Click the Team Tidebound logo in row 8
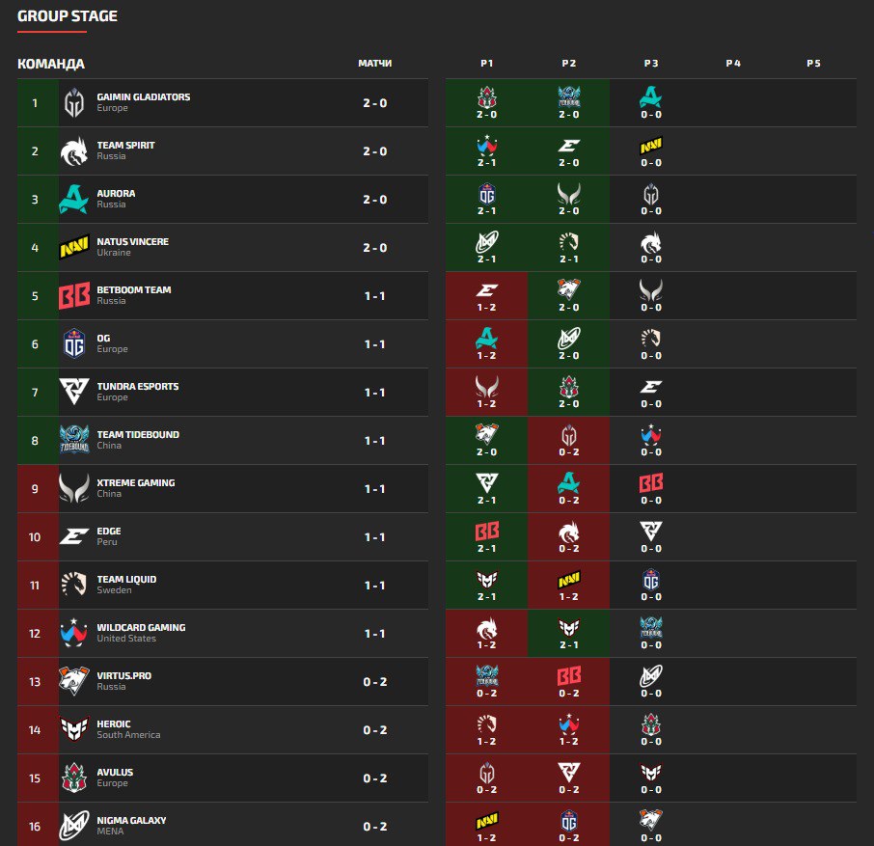Screen dimensions: 874x846 coord(74,440)
